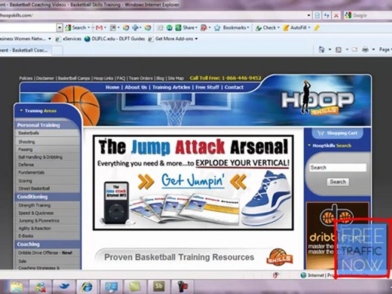Expand the Check dropdown arrow

pos(278,28)
